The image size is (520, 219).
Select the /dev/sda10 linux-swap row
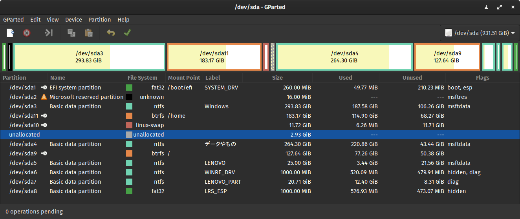(x=150, y=125)
